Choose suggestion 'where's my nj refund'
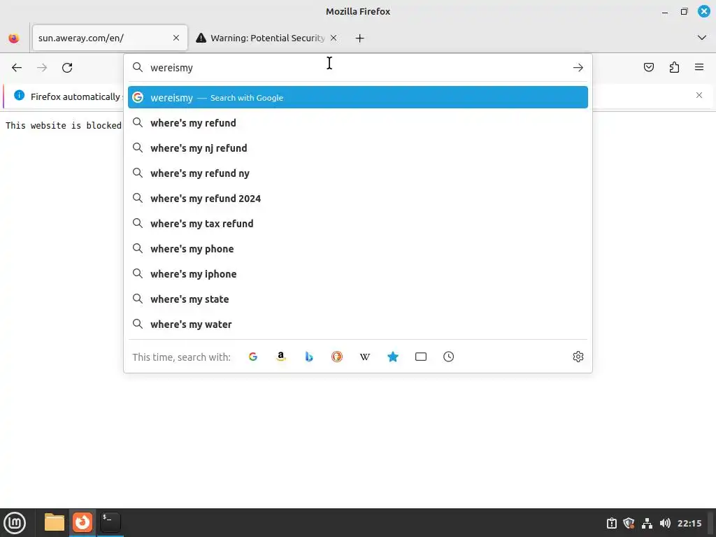The image size is (716, 537). 358,148
